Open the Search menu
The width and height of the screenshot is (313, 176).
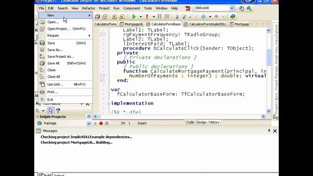(63, 8)
